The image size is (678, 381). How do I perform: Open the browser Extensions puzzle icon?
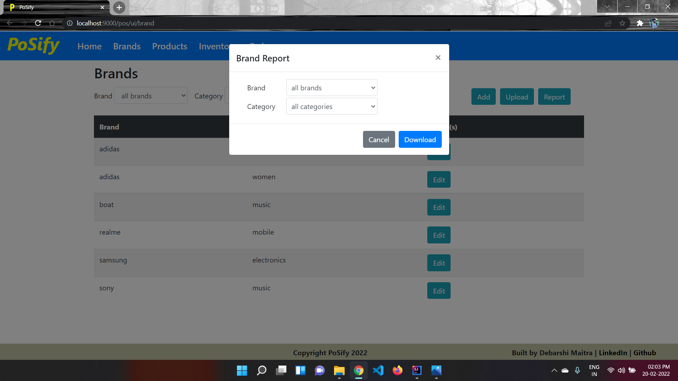640,23
